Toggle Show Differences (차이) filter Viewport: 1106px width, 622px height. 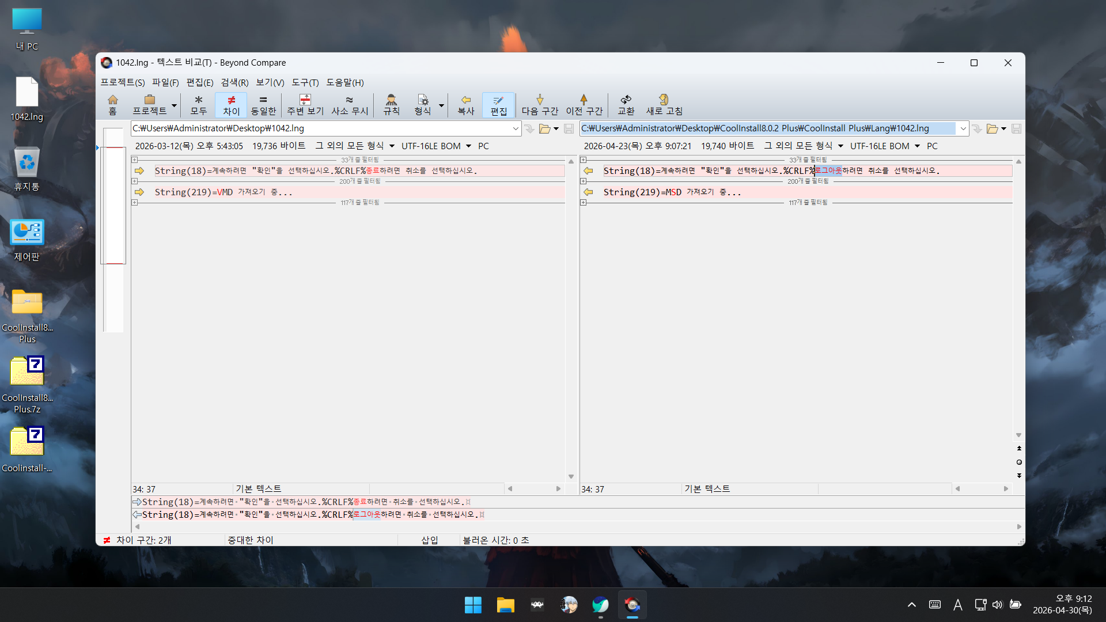231,105
